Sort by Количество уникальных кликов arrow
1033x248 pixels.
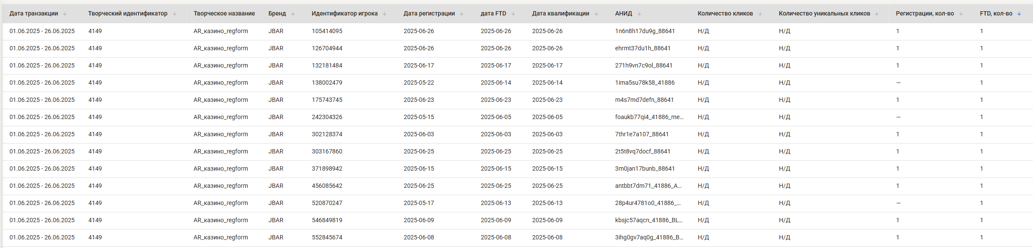pyautogui.click(x=877, y=14)
